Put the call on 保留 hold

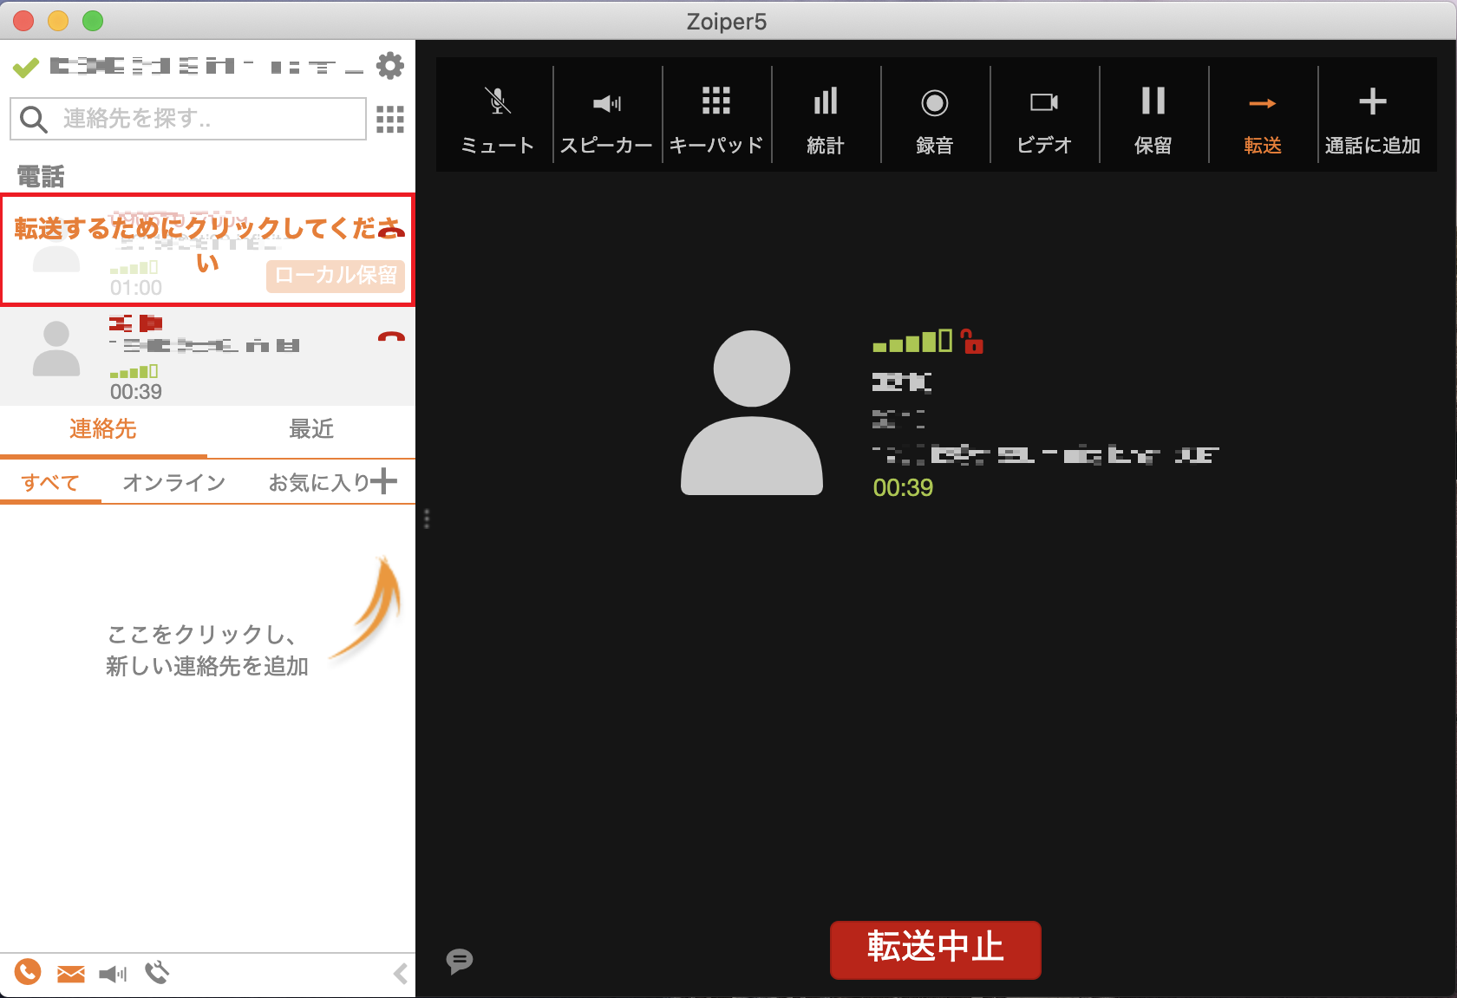pos(1153,114)
